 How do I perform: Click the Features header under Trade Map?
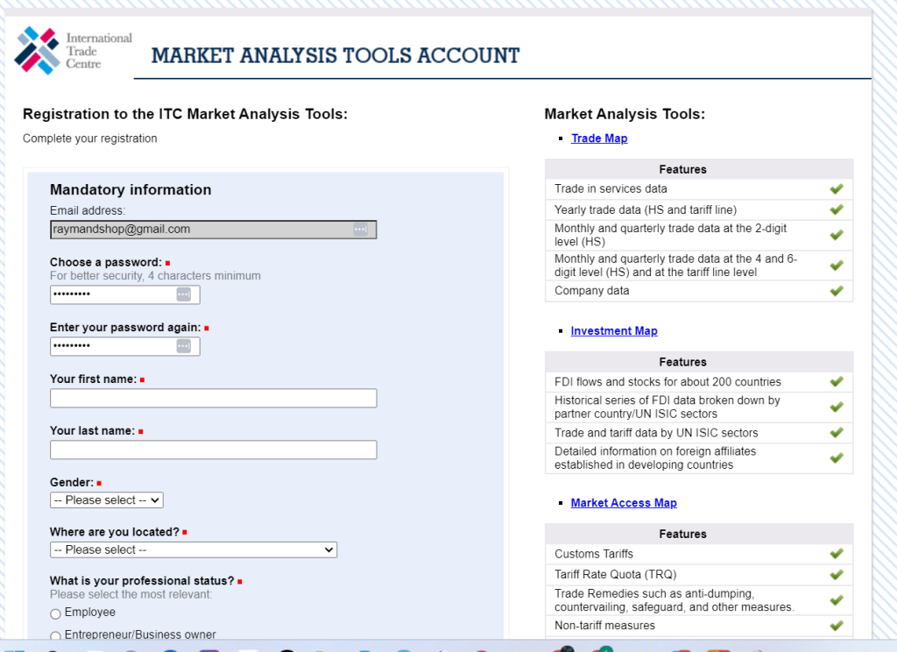click(x=682, y=169)
